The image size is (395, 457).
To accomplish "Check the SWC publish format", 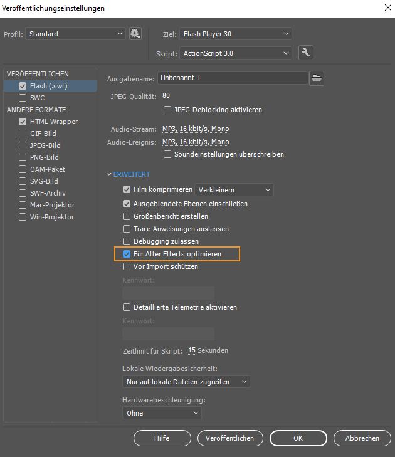I will tap(23, 98).
